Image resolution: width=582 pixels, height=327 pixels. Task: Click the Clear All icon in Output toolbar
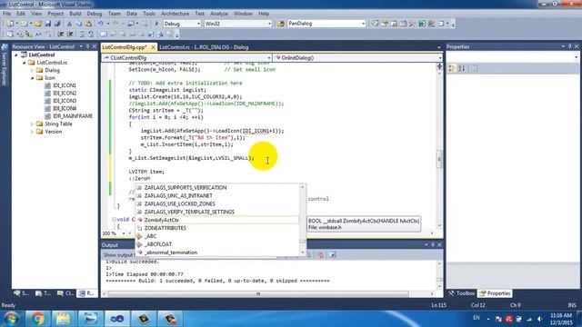[x=321, y=254]
